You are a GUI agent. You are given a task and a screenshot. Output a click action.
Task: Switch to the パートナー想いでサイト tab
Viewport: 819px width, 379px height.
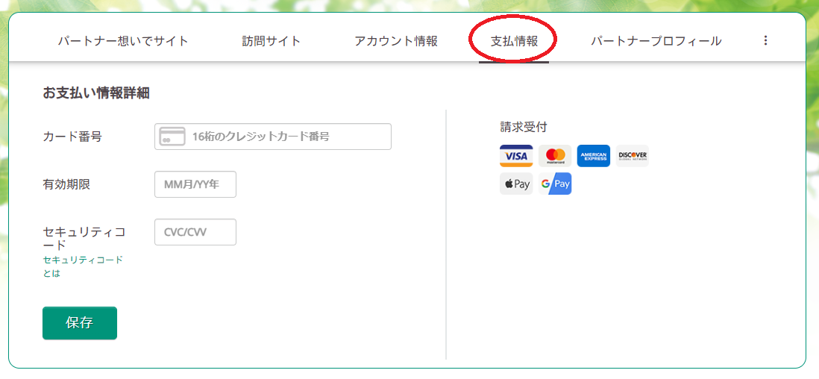(x=123, y=41)
